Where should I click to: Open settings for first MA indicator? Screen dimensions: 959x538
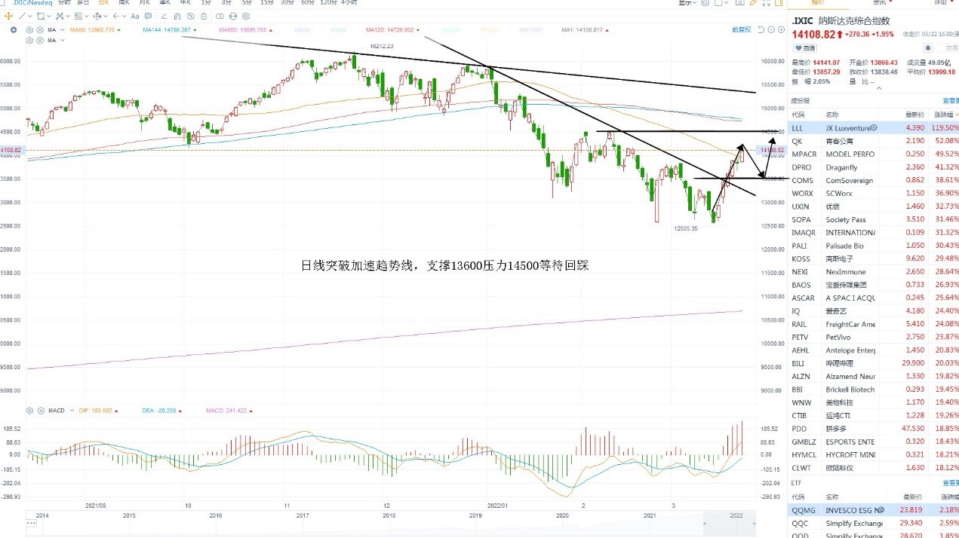pos(29,30)
